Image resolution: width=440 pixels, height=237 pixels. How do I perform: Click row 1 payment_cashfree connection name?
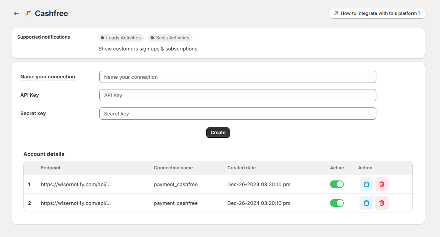tap(176, 184)
